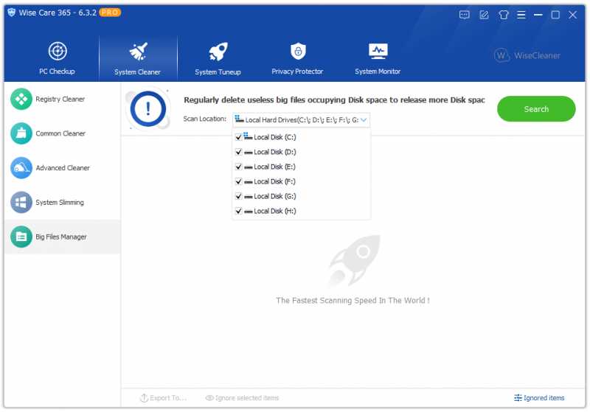
Task: Start scan with the Search button
Action: coord(536,109)
